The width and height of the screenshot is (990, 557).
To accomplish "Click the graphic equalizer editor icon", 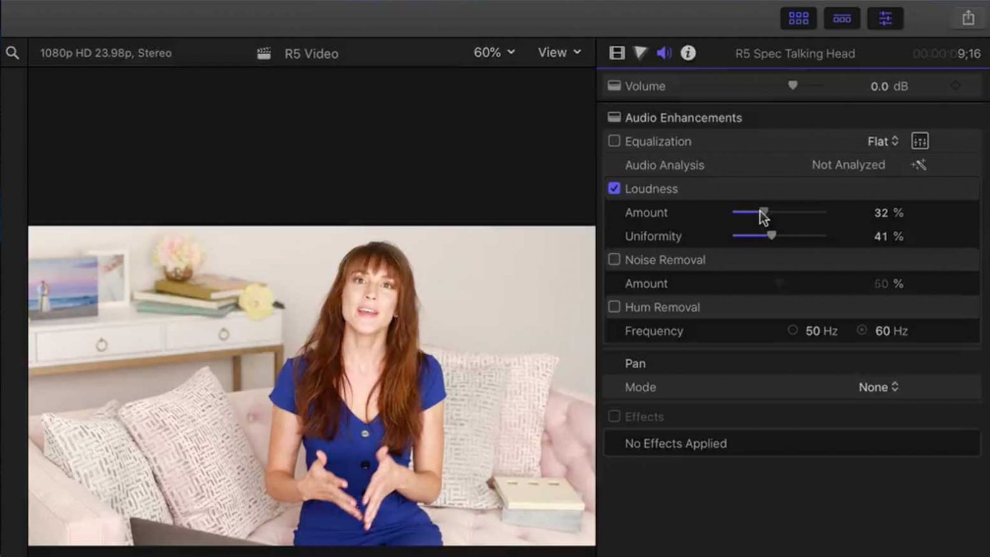I will click(x=919, y=141).
